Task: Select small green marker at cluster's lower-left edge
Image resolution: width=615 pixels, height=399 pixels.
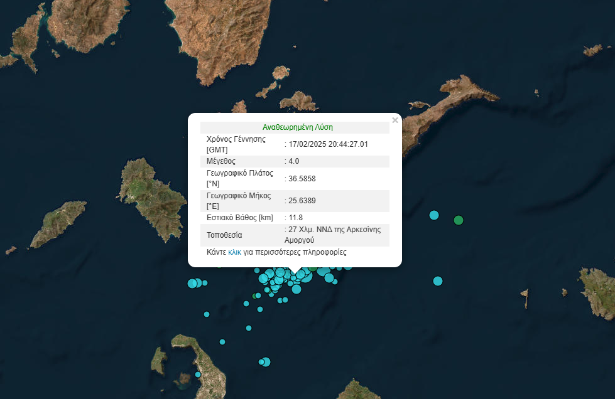Action: (254, 295)
